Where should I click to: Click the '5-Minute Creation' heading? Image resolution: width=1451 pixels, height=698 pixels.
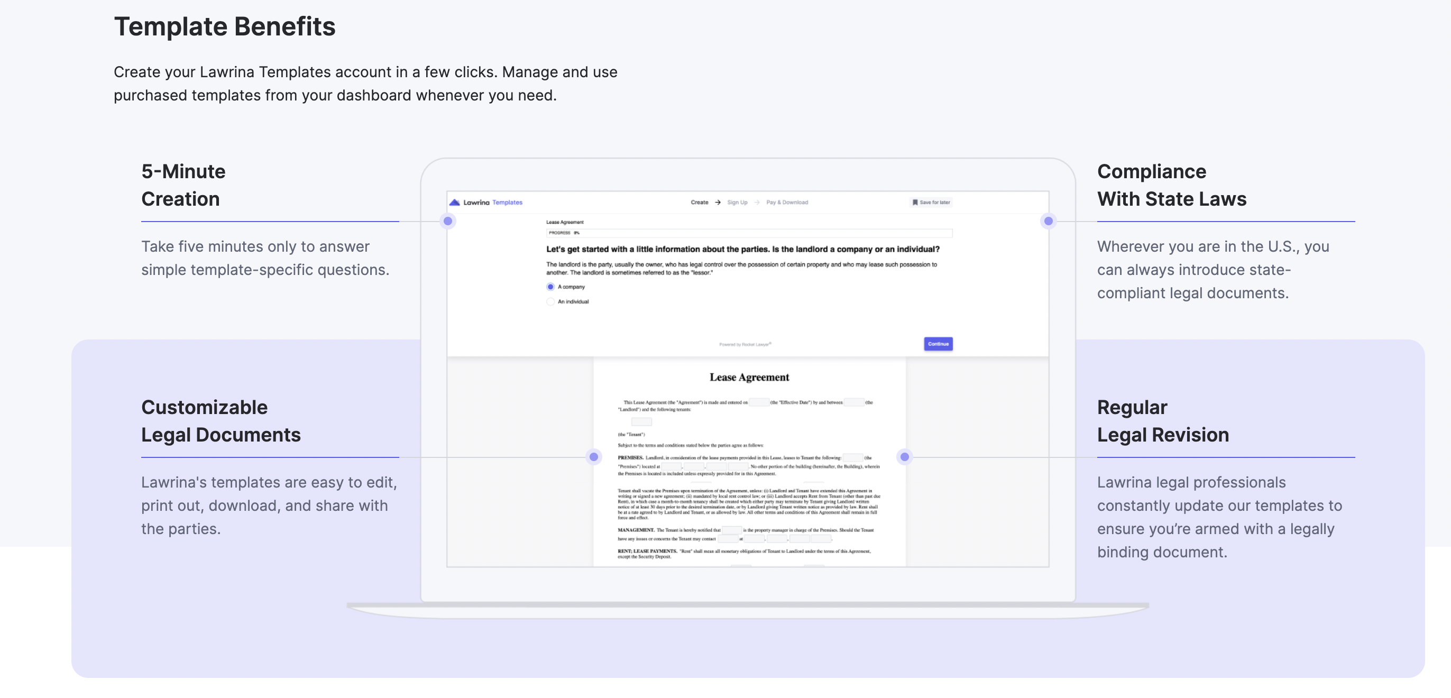click(183, 186)
